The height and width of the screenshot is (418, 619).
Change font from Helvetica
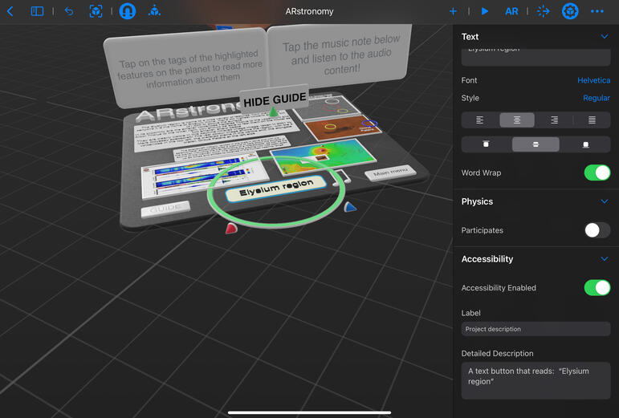pyautogui.click(x=593, y=80)
